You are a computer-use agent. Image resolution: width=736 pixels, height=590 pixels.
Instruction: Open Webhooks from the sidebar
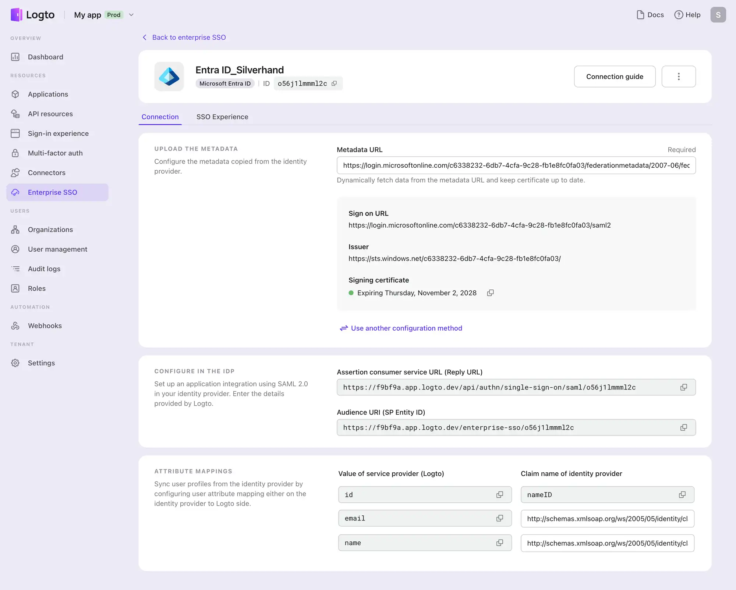(45, 326)
